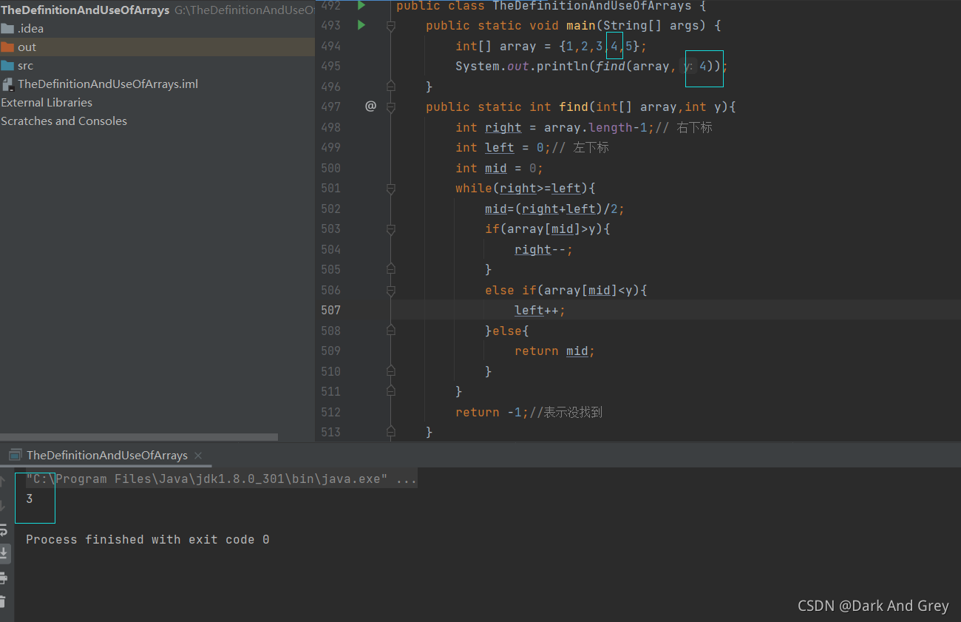The height and width of the screenshot is (622, 961).
Task: Click the project root TheDefinitionAndUseOfArrays node
Action: (x=85, y=10)
